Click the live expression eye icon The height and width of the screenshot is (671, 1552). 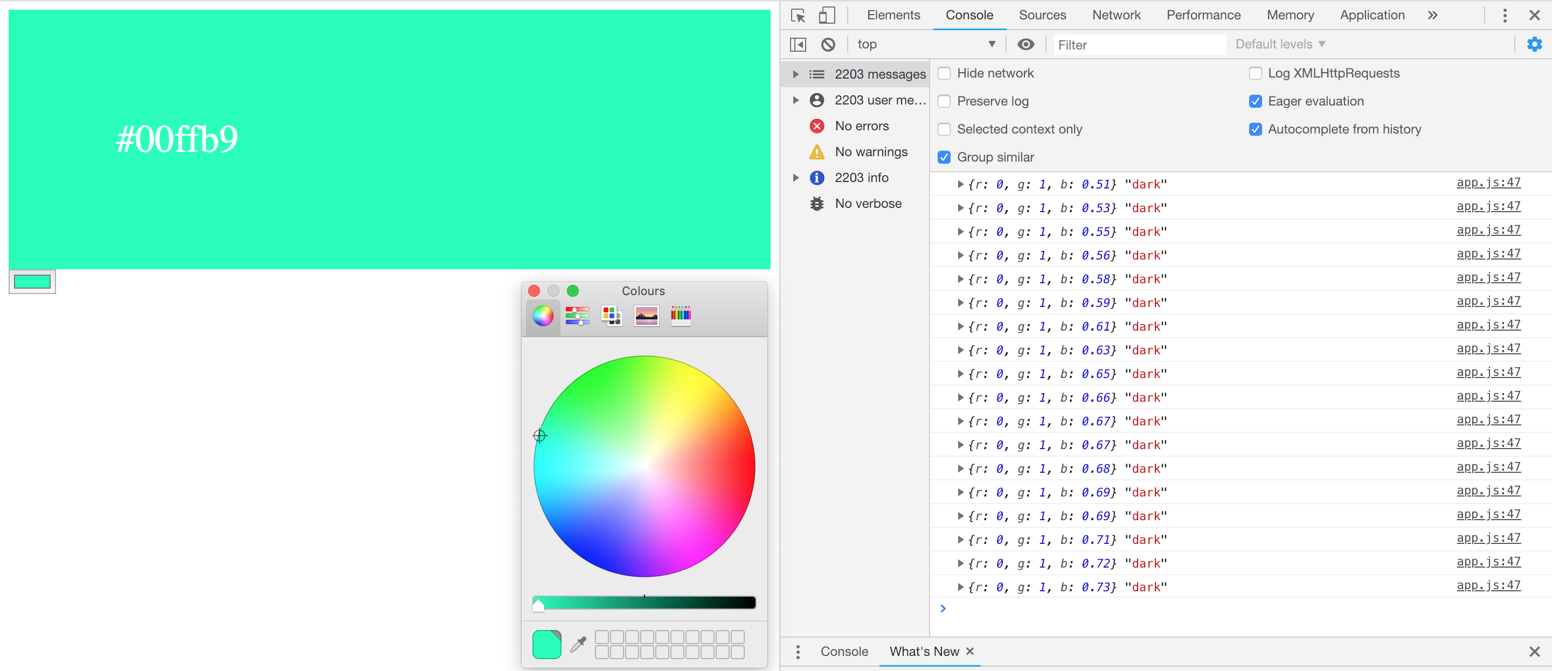click(1026, 45)
